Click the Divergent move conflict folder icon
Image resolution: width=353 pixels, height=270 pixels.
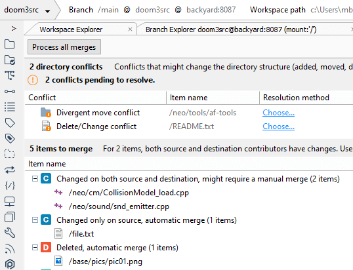click(46, 113)
